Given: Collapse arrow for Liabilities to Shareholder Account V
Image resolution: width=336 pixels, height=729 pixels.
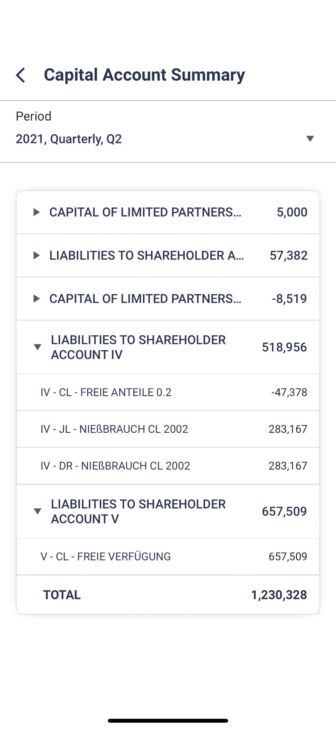Looking at the screenshot, I should click(x=37, y=511).
